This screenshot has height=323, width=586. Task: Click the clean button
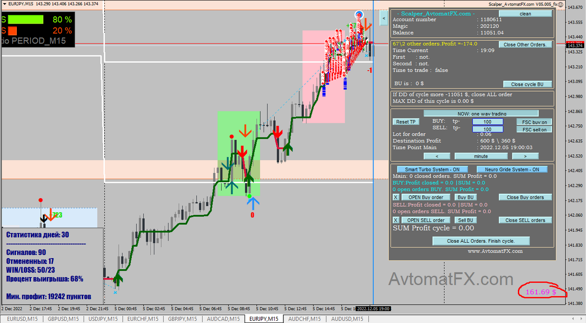pyautogui.click(x=525, y=14)
